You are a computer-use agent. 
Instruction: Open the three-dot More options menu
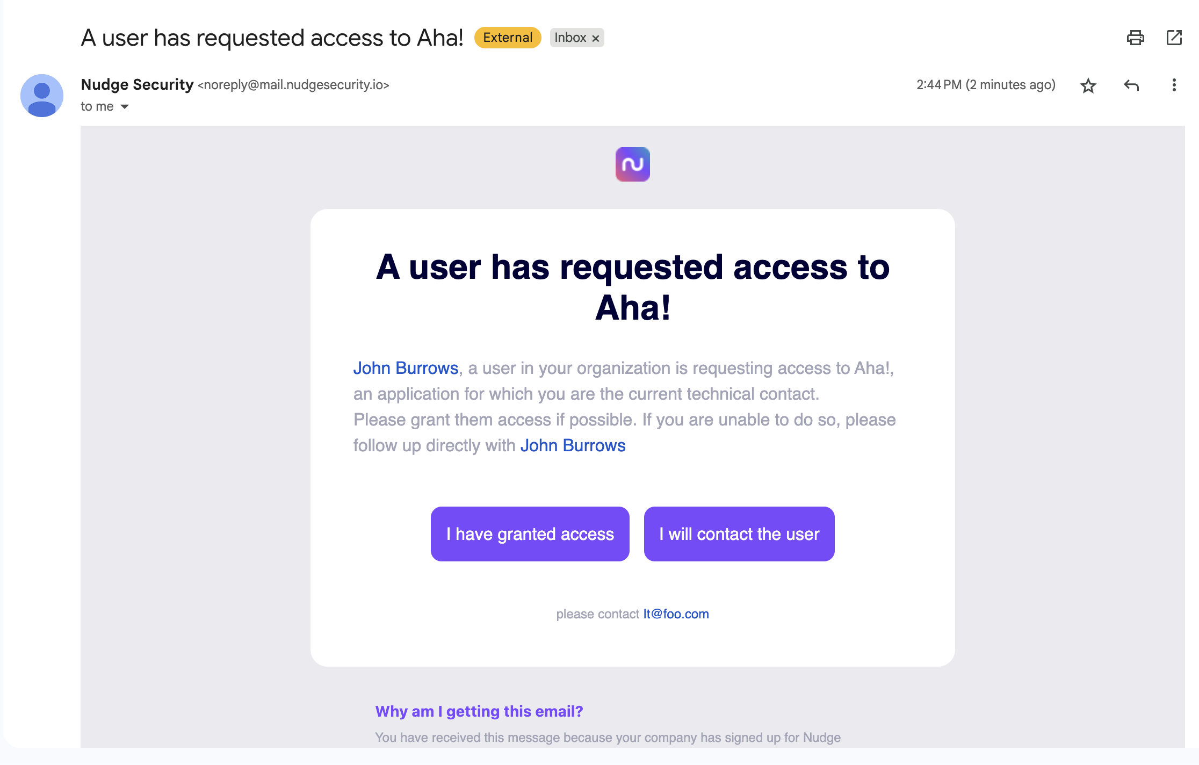click(x=1174, y=85)
